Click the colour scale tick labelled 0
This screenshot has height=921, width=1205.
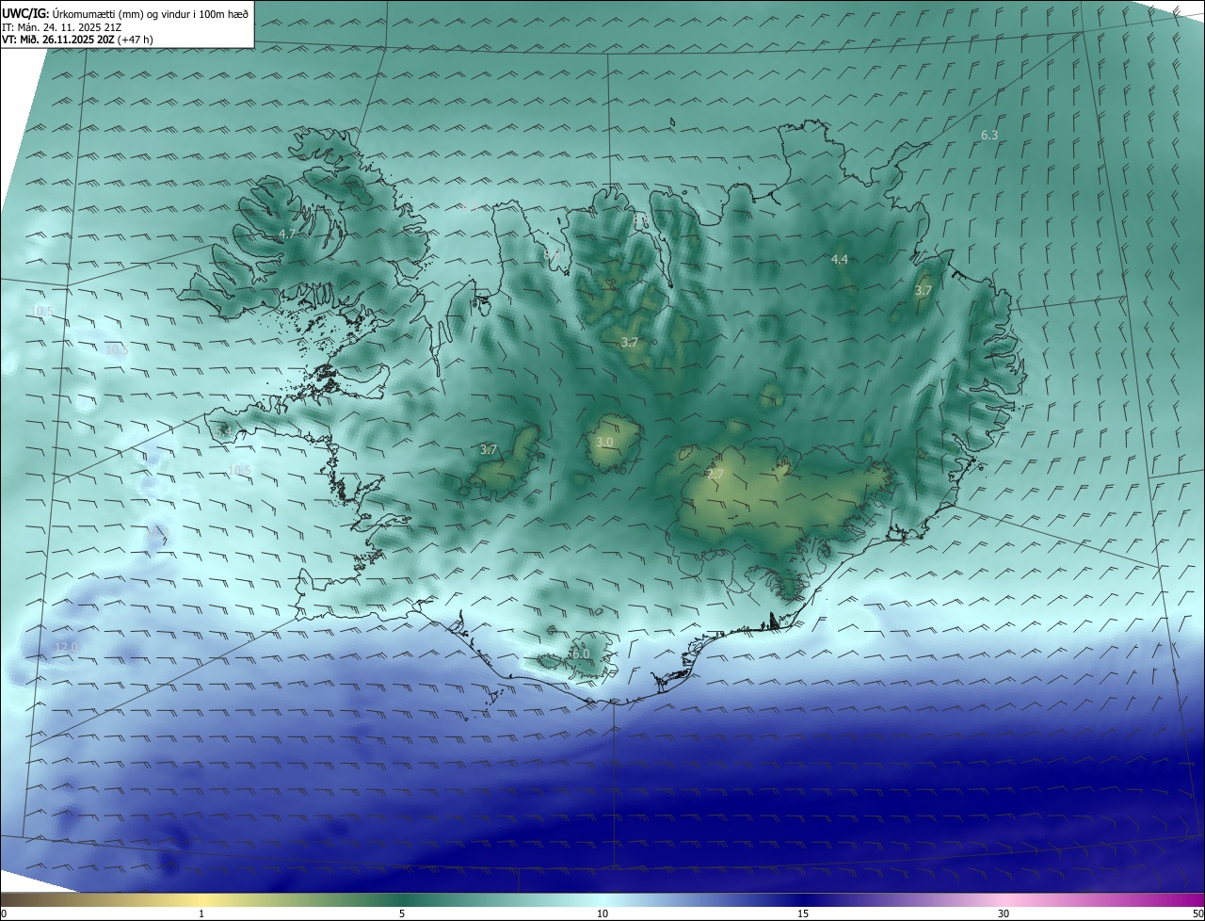click(x=4, y=913)
